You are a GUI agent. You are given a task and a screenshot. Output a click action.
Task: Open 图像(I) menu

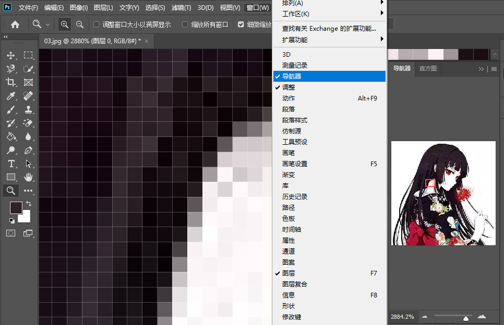[79, 8]
